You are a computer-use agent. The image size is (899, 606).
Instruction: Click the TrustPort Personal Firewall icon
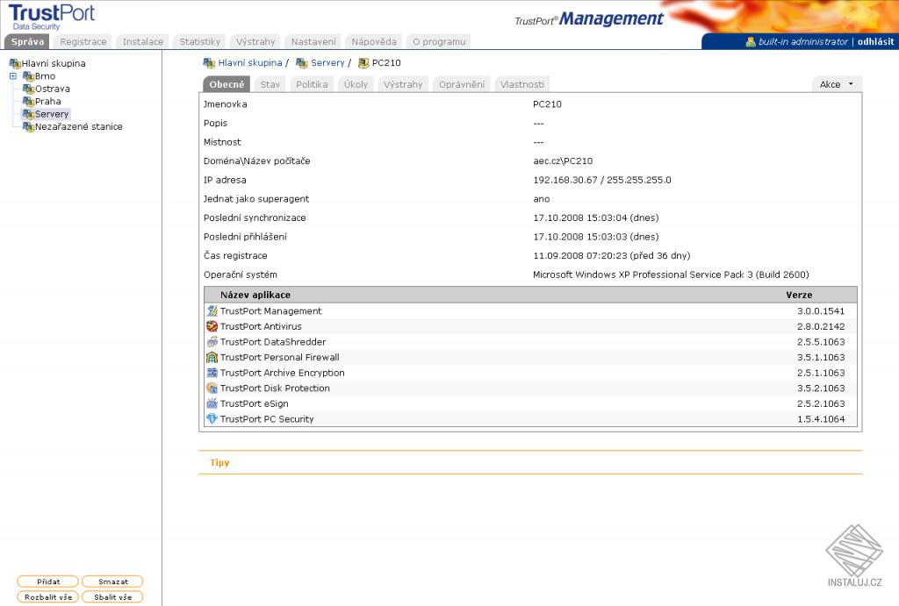coord(212,357)
